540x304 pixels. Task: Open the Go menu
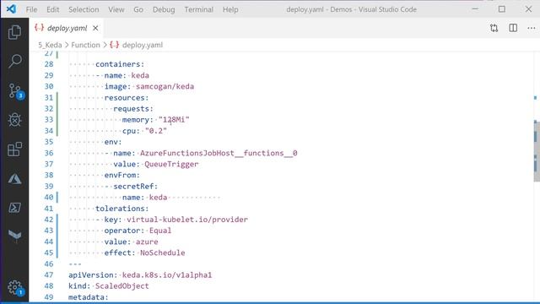(138, 9)
